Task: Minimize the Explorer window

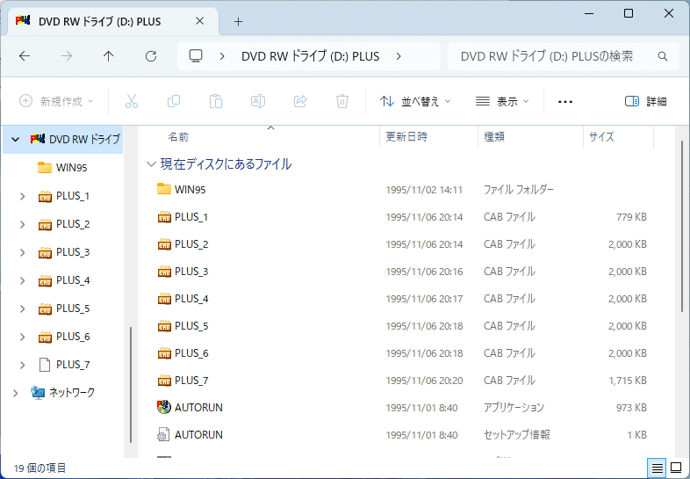Action: coord(589,14)
